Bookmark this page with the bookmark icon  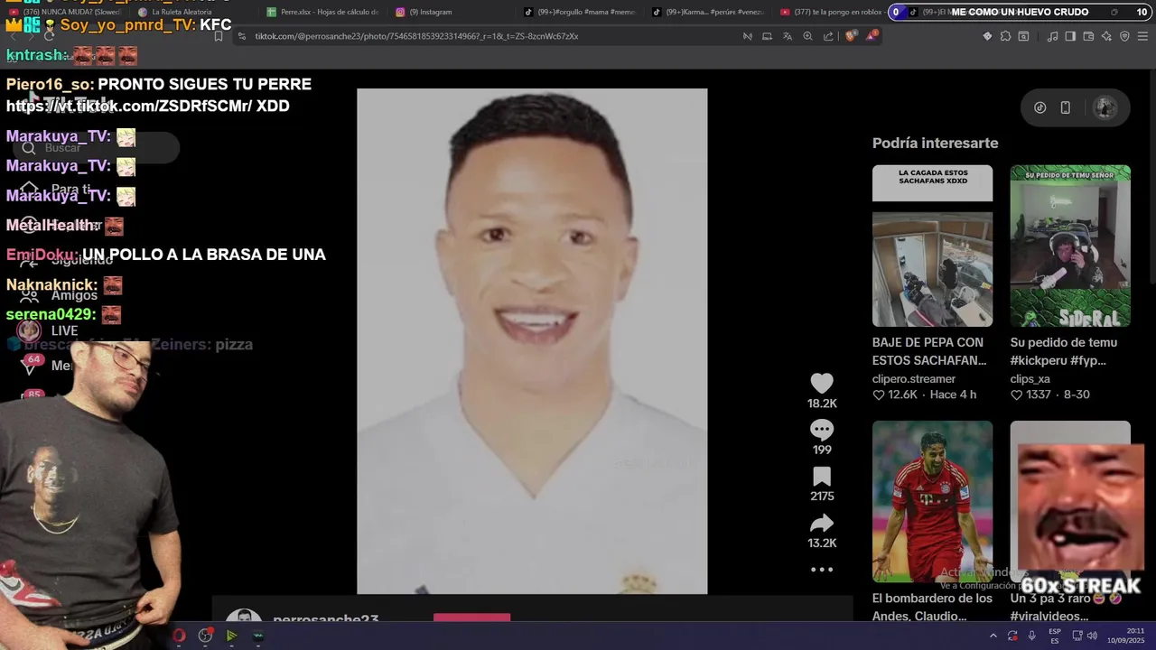(218, 36)
